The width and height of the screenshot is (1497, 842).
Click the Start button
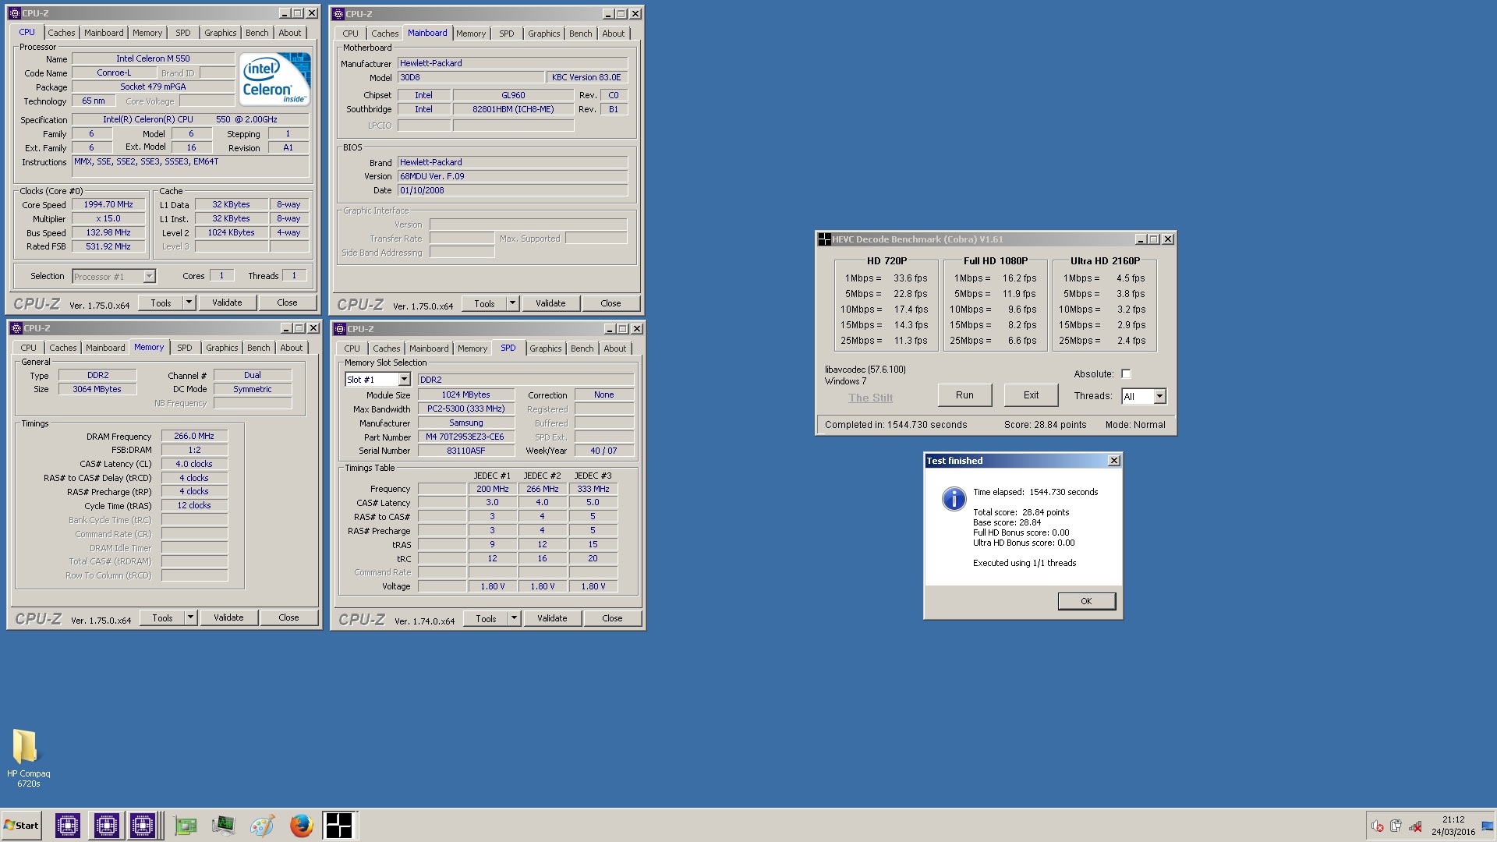click(x=21, y=825)
